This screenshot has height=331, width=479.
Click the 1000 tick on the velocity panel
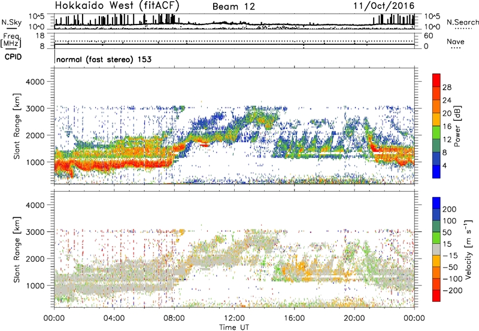[35, 286]
